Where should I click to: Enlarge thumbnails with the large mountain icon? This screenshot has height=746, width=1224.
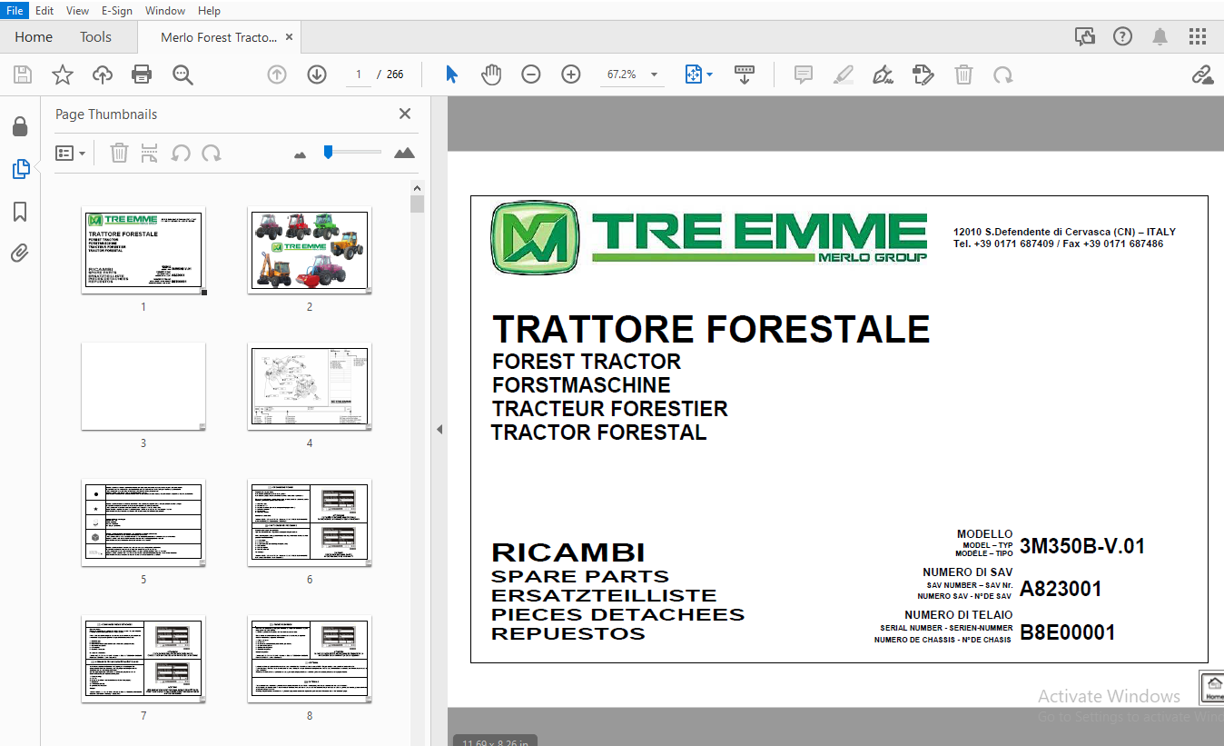(405, 153)
